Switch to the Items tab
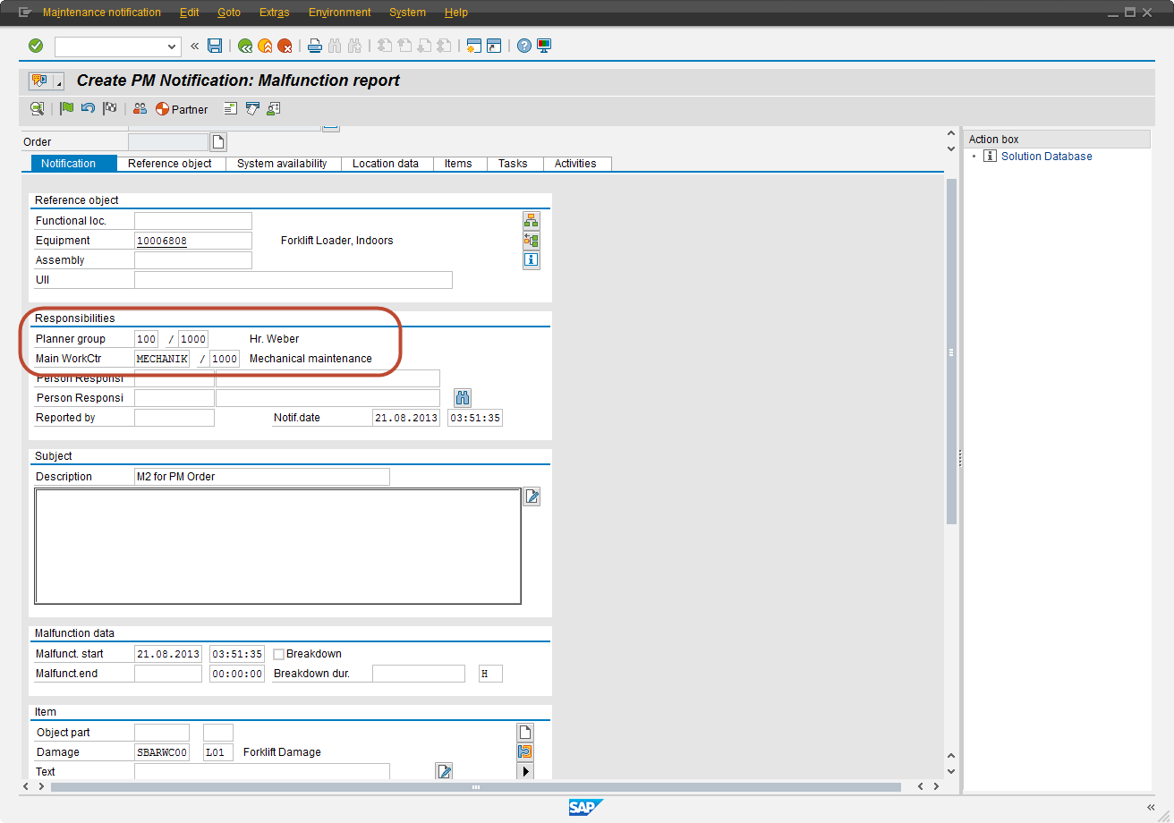The image size is (1174, 823). point(458,164)
